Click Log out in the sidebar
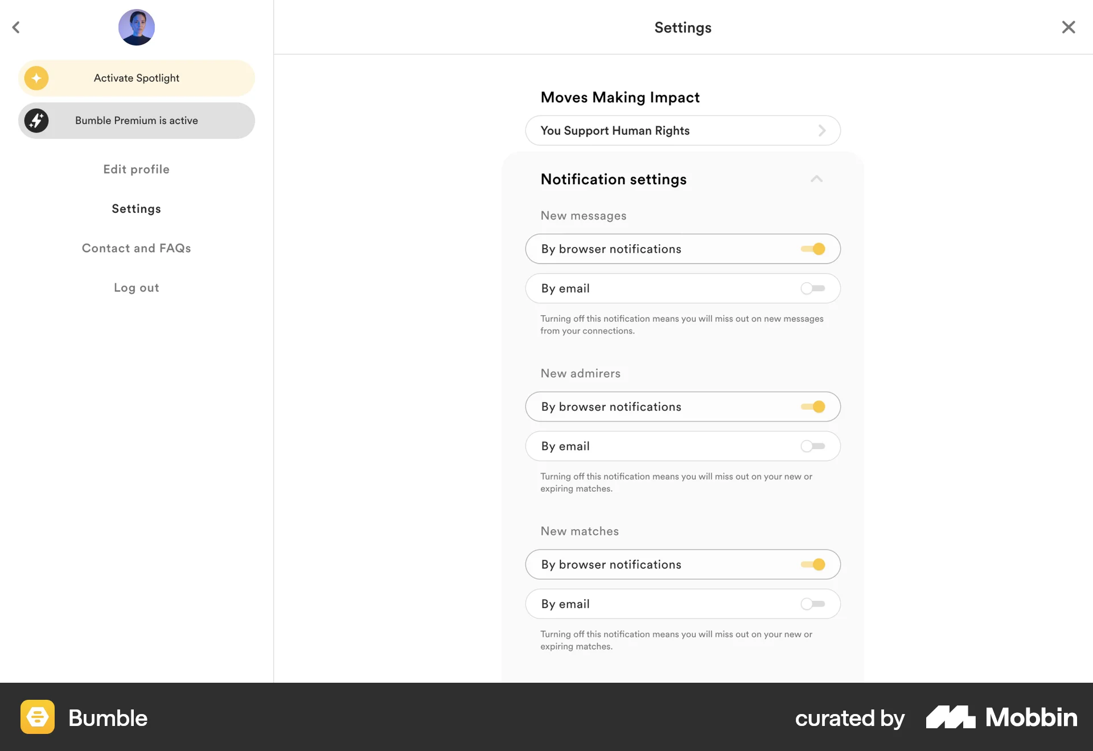 click(x=136, y=287)
